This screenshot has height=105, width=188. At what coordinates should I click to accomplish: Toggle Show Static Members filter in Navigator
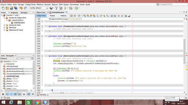click(x=11, y=94)
